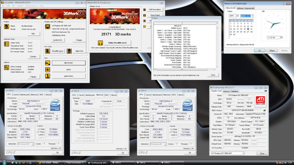Click Close button in Details window
The height and width of the screenshot is (165, 294).
(213, 75)
